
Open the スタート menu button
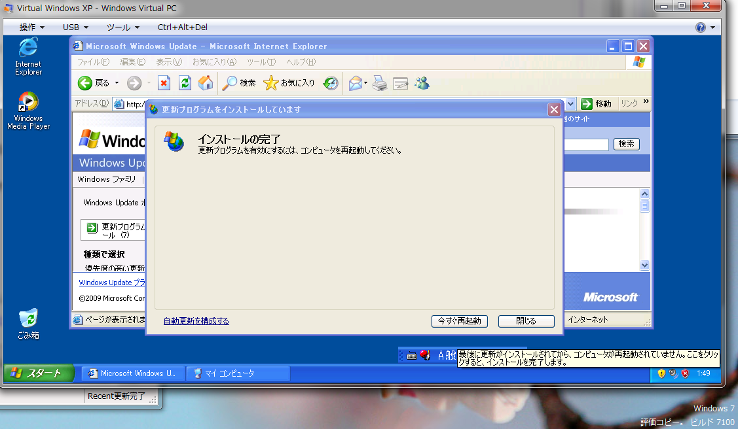pos(39,373)
